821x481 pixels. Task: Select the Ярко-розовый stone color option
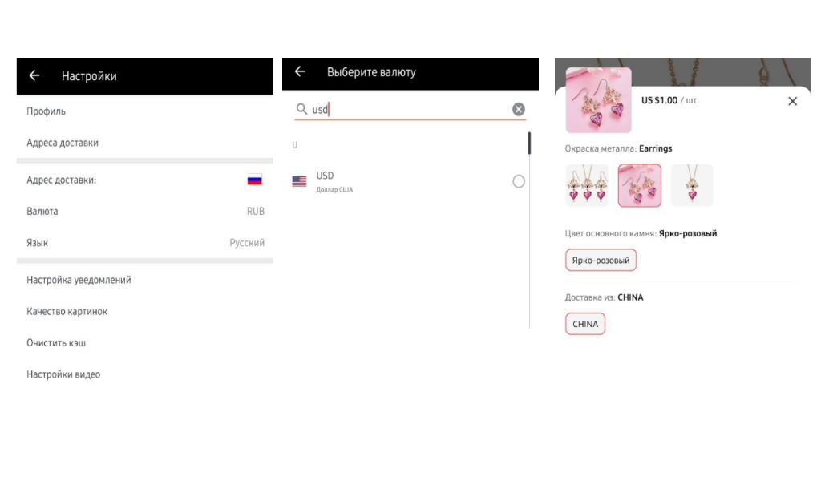coord(601,261)
